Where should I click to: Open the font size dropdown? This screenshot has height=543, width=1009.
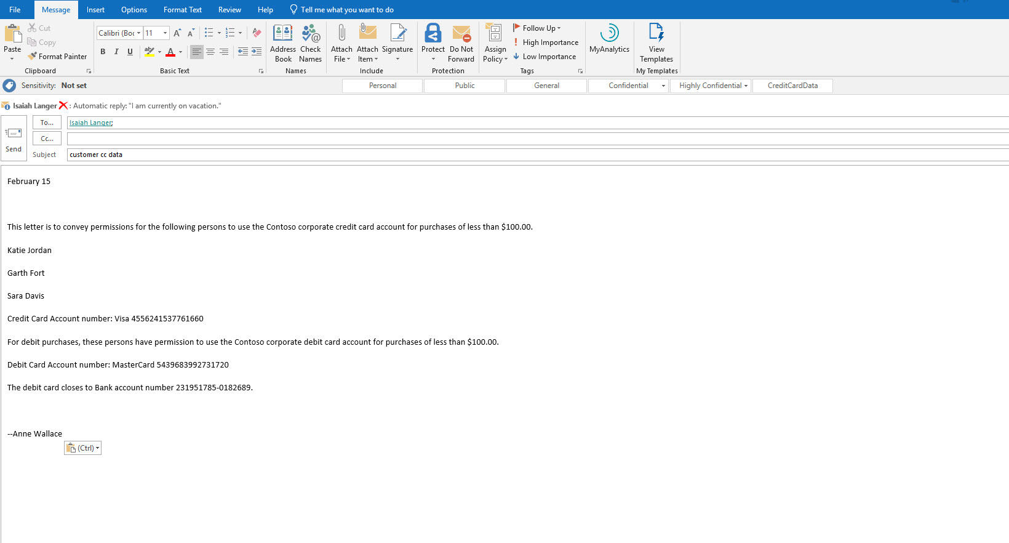pyautogui.click(x=165, y=33)
